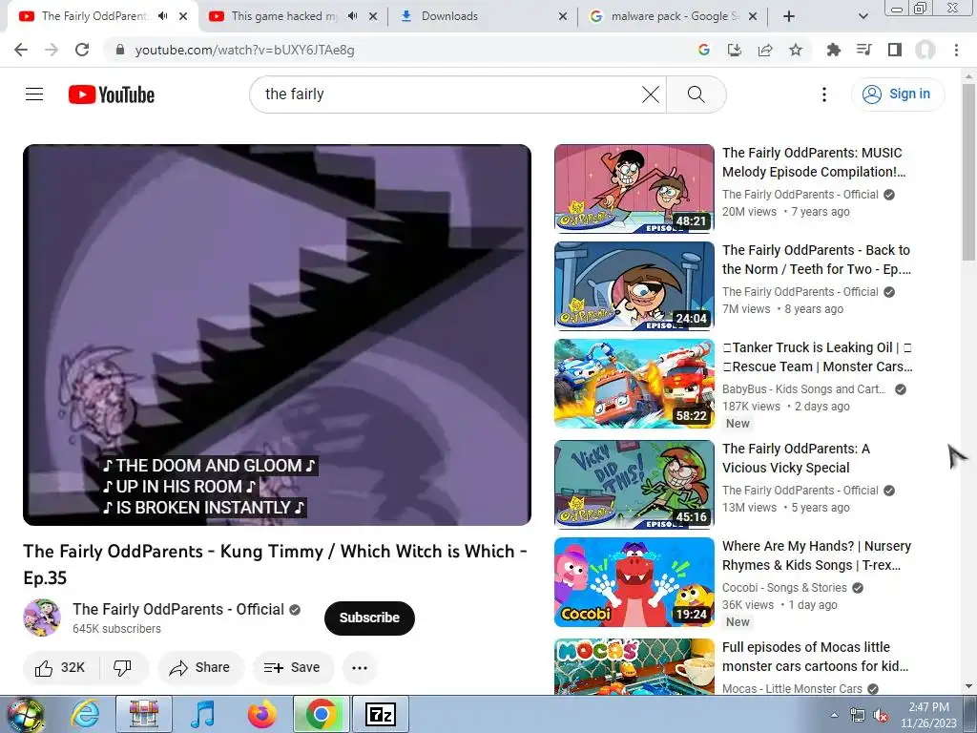The height and width of the screenshot is (733, 977).
Task: Open a new browser tab
Action: [x=789, y=16]
